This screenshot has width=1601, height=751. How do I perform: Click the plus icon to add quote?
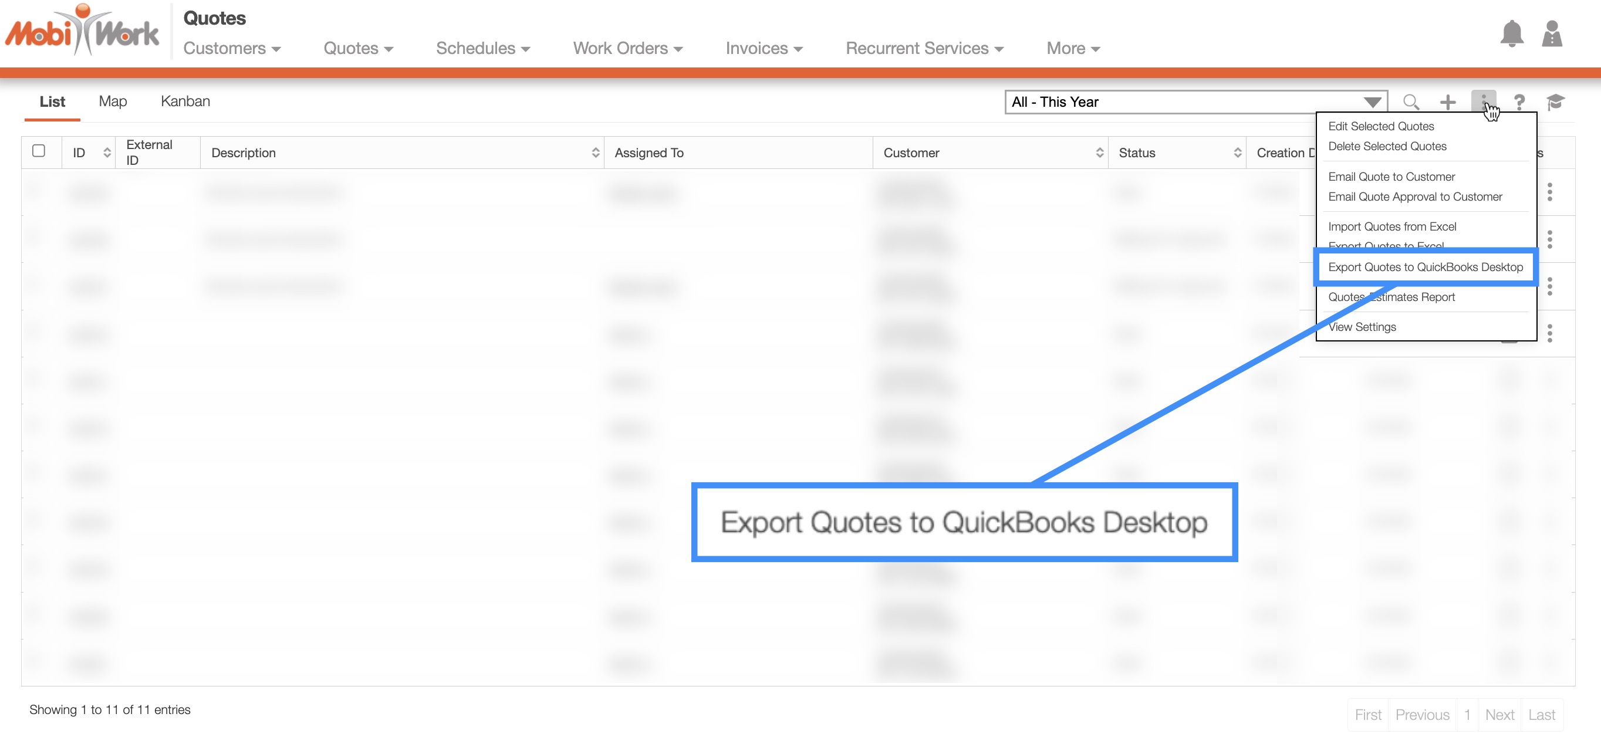pos(1447,102)
